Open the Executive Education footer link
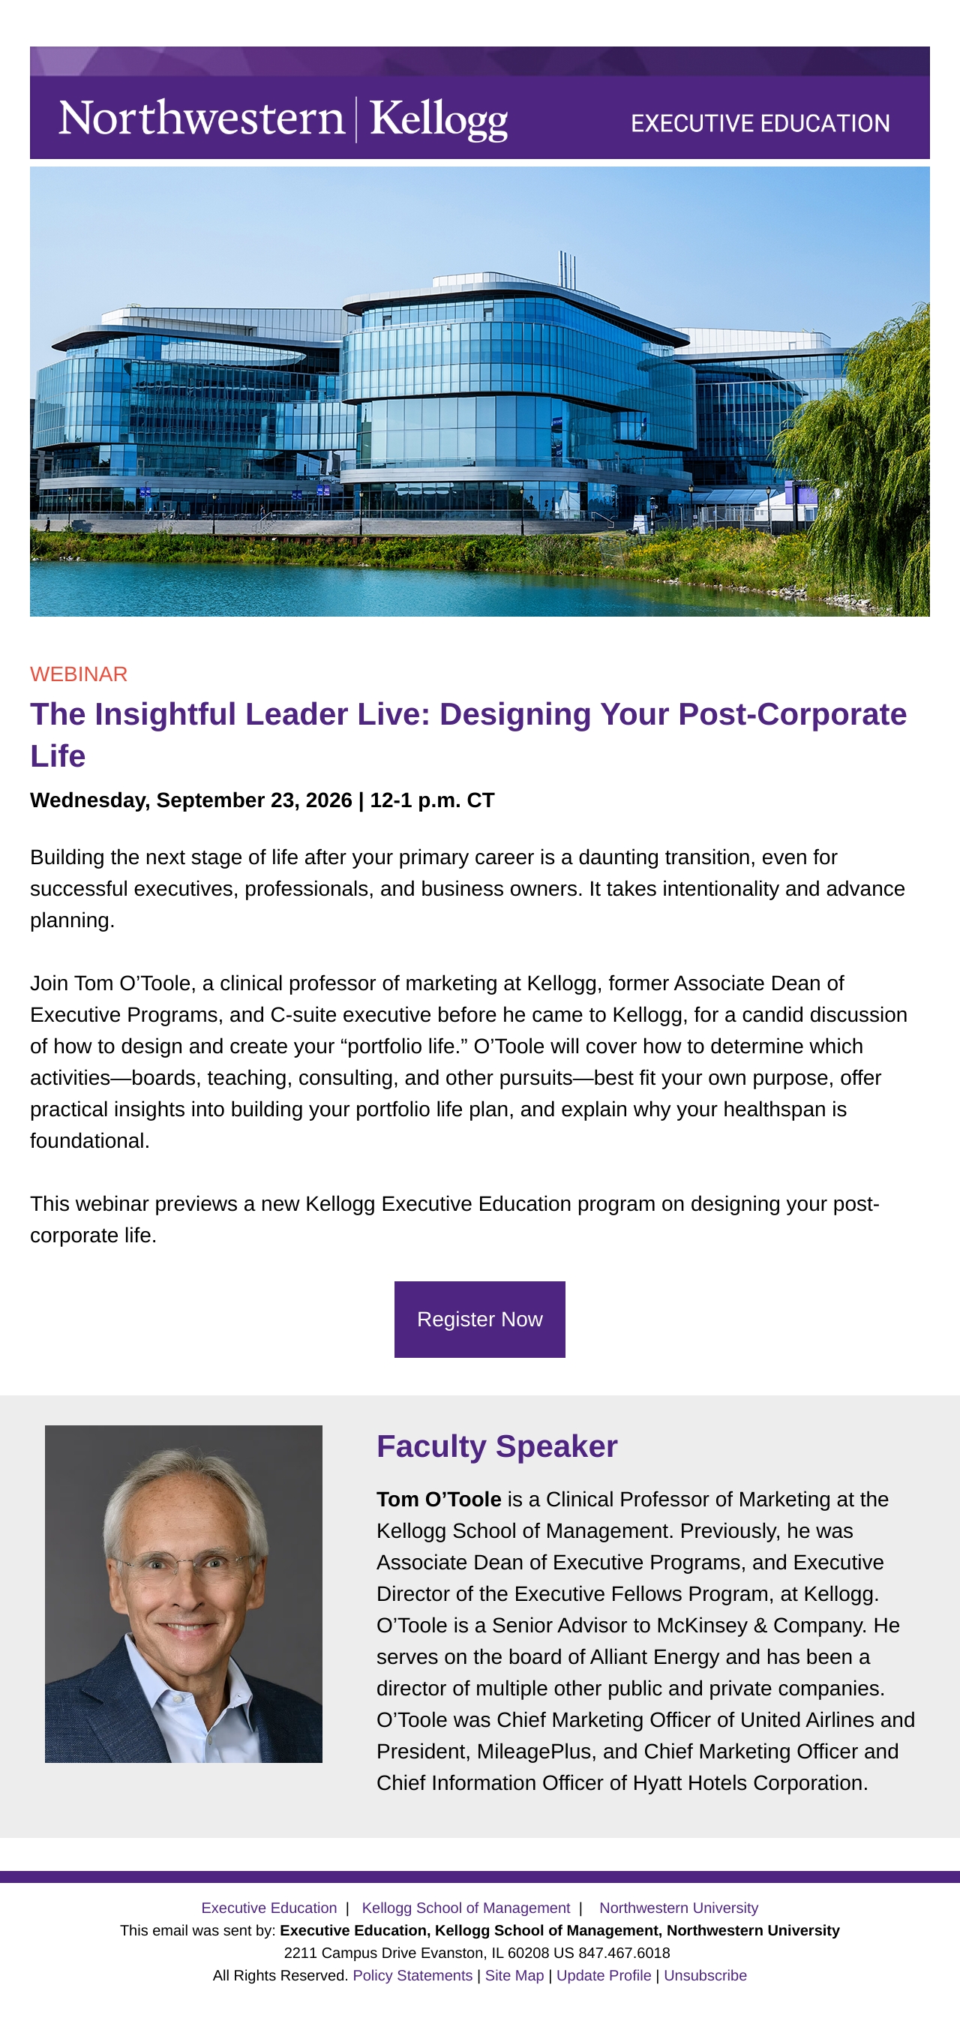Image resolution: width=960 pixels, height=2033 pixels. coord(269,1908)
